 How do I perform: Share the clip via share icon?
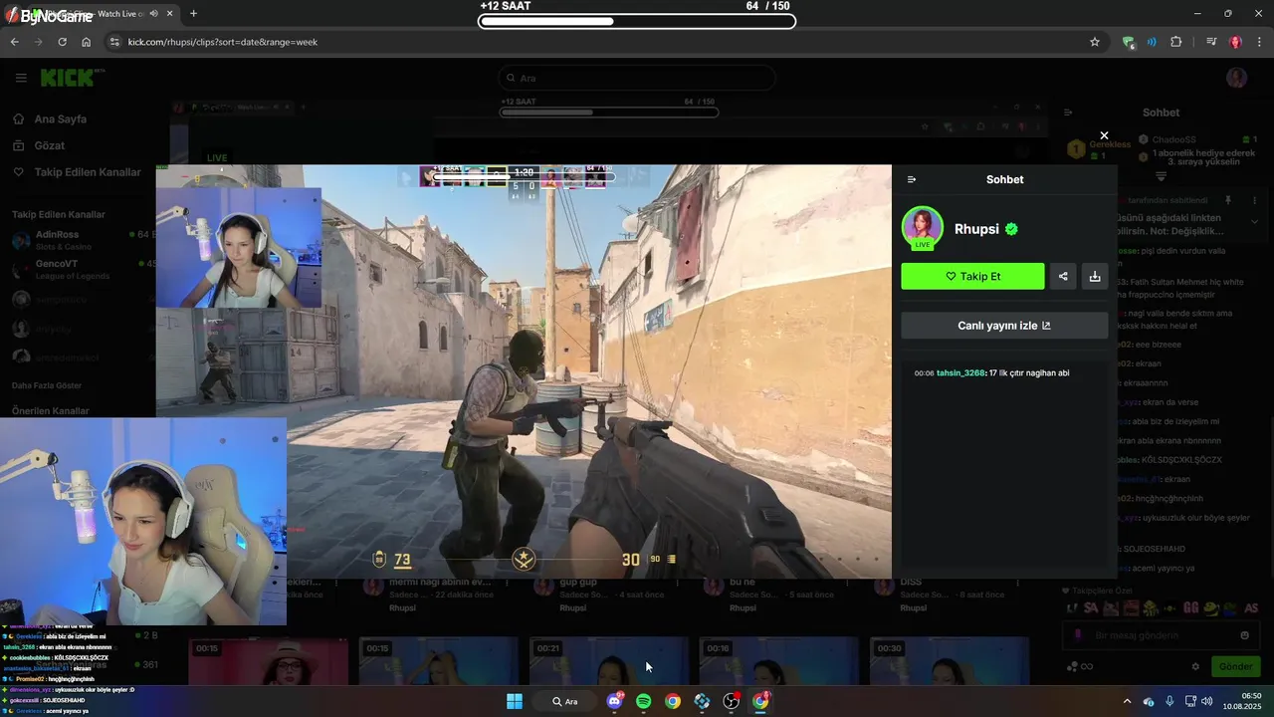[x=1063, y=277]
